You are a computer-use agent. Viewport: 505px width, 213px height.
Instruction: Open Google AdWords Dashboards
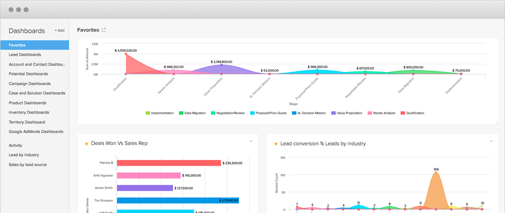[x=36, y=131]
